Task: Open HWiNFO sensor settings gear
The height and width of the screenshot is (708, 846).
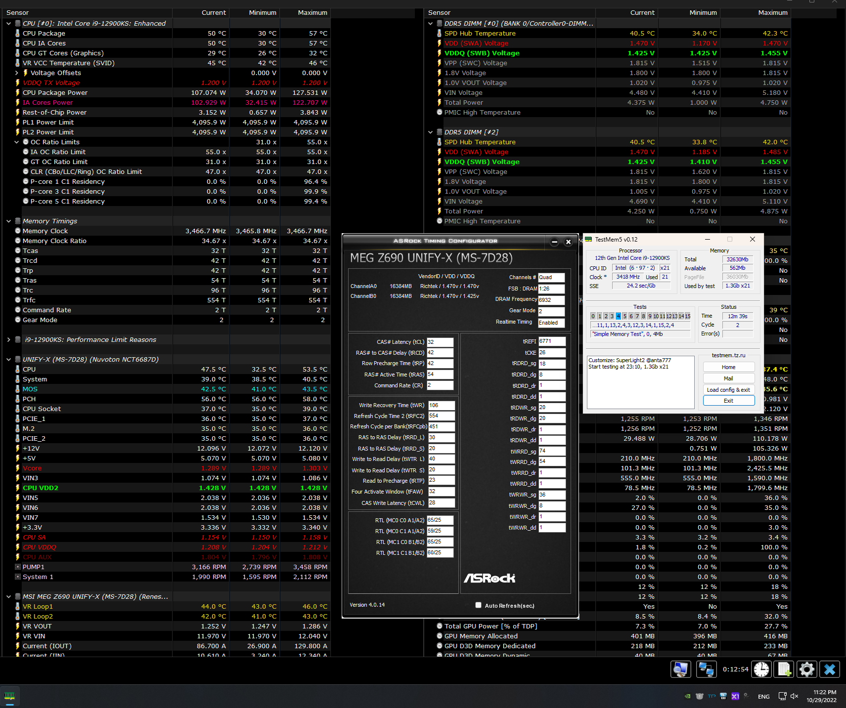Action: [x=807, y=669]
